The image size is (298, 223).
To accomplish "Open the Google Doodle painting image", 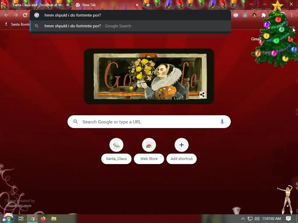I will [x=149, y=76].
